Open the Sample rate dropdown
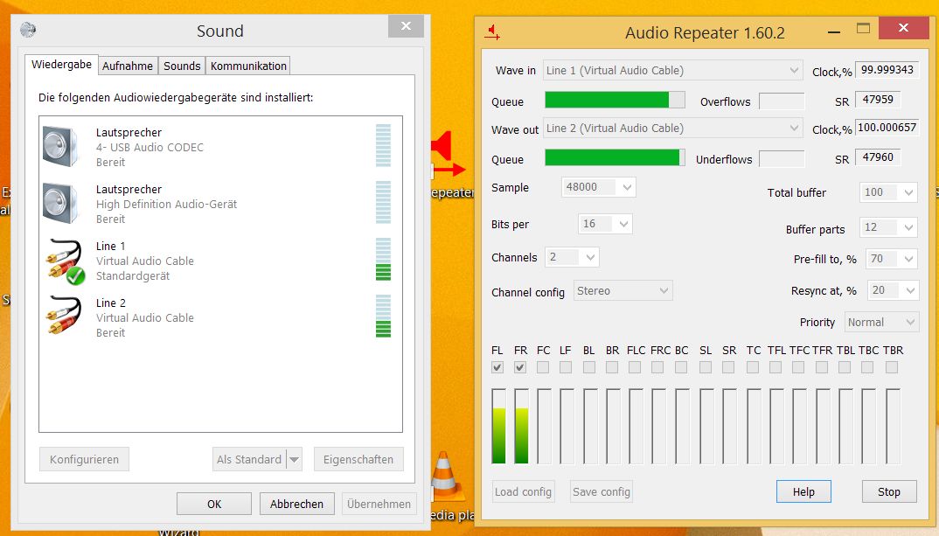This screenshot has width=939, height=536. tap(598, 187)
